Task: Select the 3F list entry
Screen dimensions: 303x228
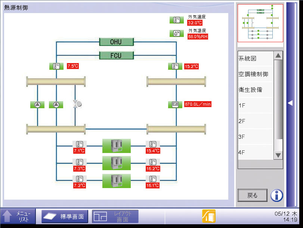Action: [256, 137]
